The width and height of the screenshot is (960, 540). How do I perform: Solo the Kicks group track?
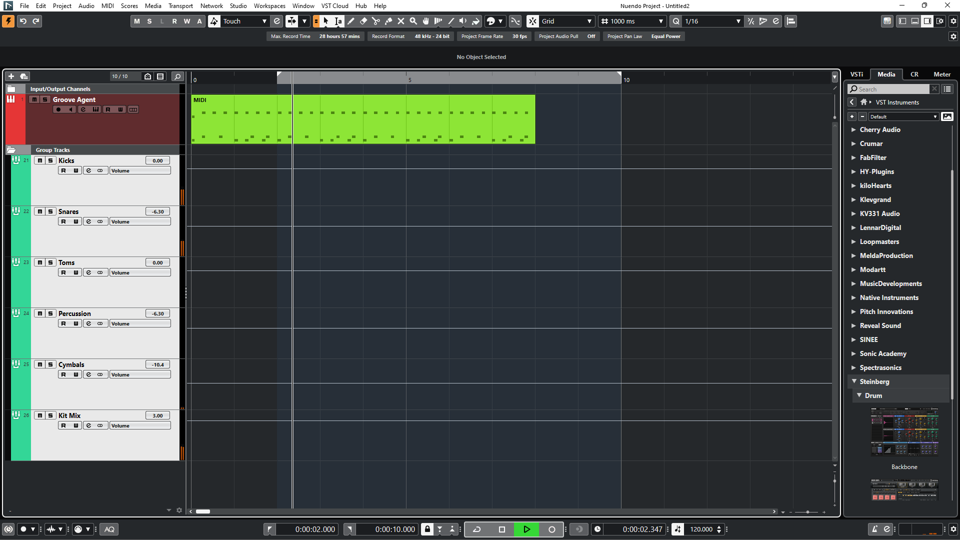pyautogui.click(x=50, y=160)
